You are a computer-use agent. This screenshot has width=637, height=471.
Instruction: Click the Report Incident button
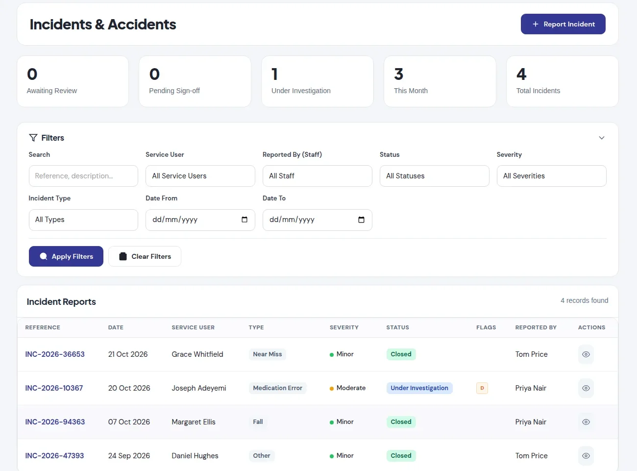[563, 24]
